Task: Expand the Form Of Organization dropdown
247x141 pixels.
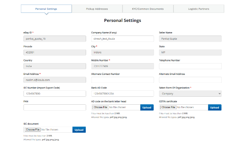Action: pyautogui.click(x=190, y=94)
